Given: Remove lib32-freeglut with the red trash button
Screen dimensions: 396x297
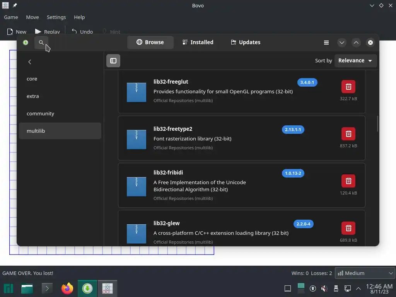Looking at the screenshot, I should click(348, 87).
